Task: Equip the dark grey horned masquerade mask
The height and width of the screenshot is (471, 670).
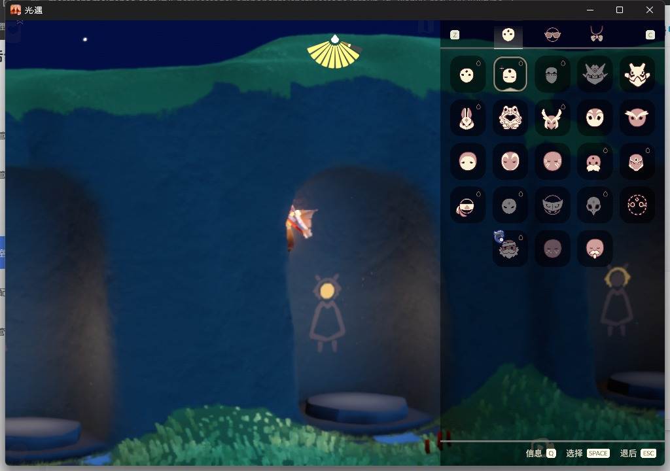Action: click(552, 205)
